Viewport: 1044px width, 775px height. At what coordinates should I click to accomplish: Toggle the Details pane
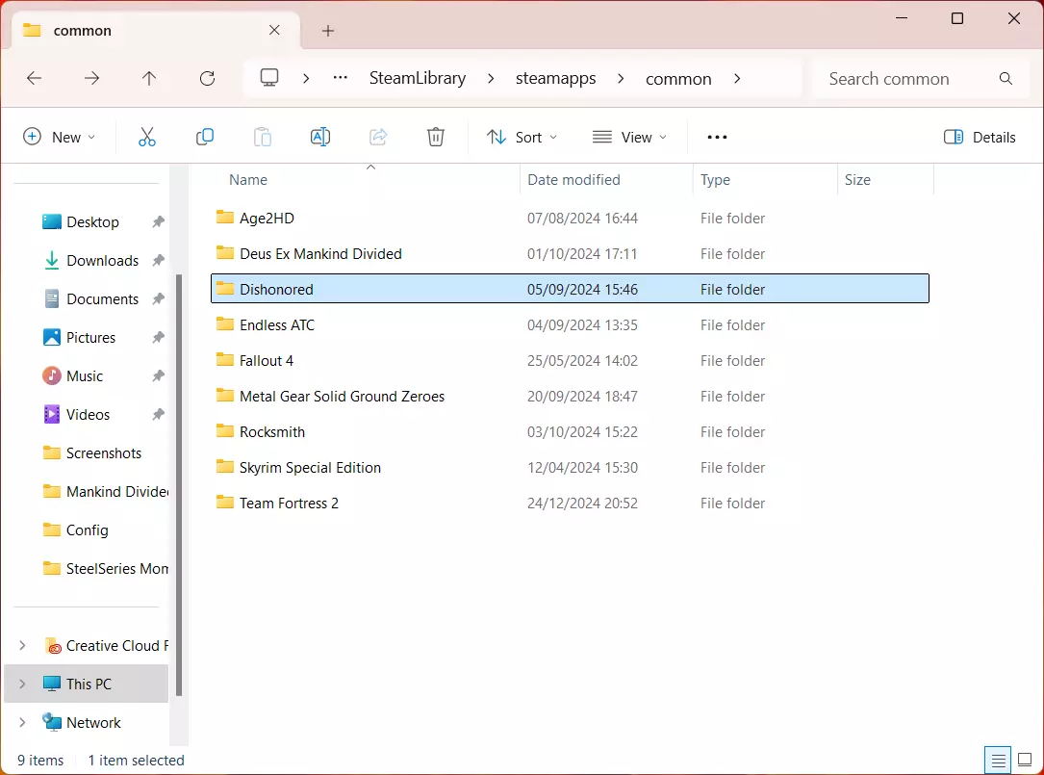pyautogui.click(x=980, y=137)
